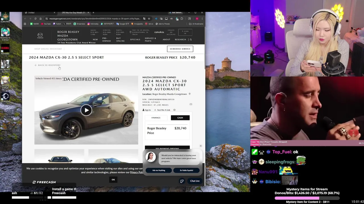Print the vehicle details with printer icon
Screen dimensions: 364x204
(174, 110)
